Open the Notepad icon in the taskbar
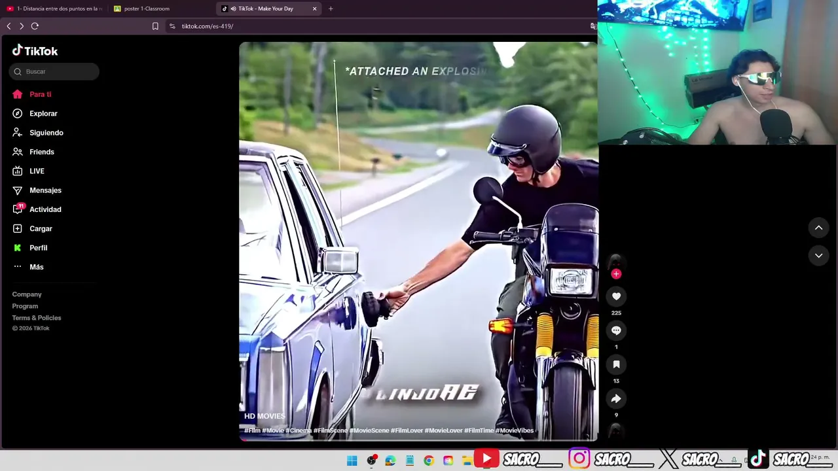Screen dimensions: 838x471 click(x=410, y=461)
